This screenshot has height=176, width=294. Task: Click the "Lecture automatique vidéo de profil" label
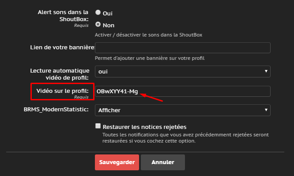tap(60, 74)
